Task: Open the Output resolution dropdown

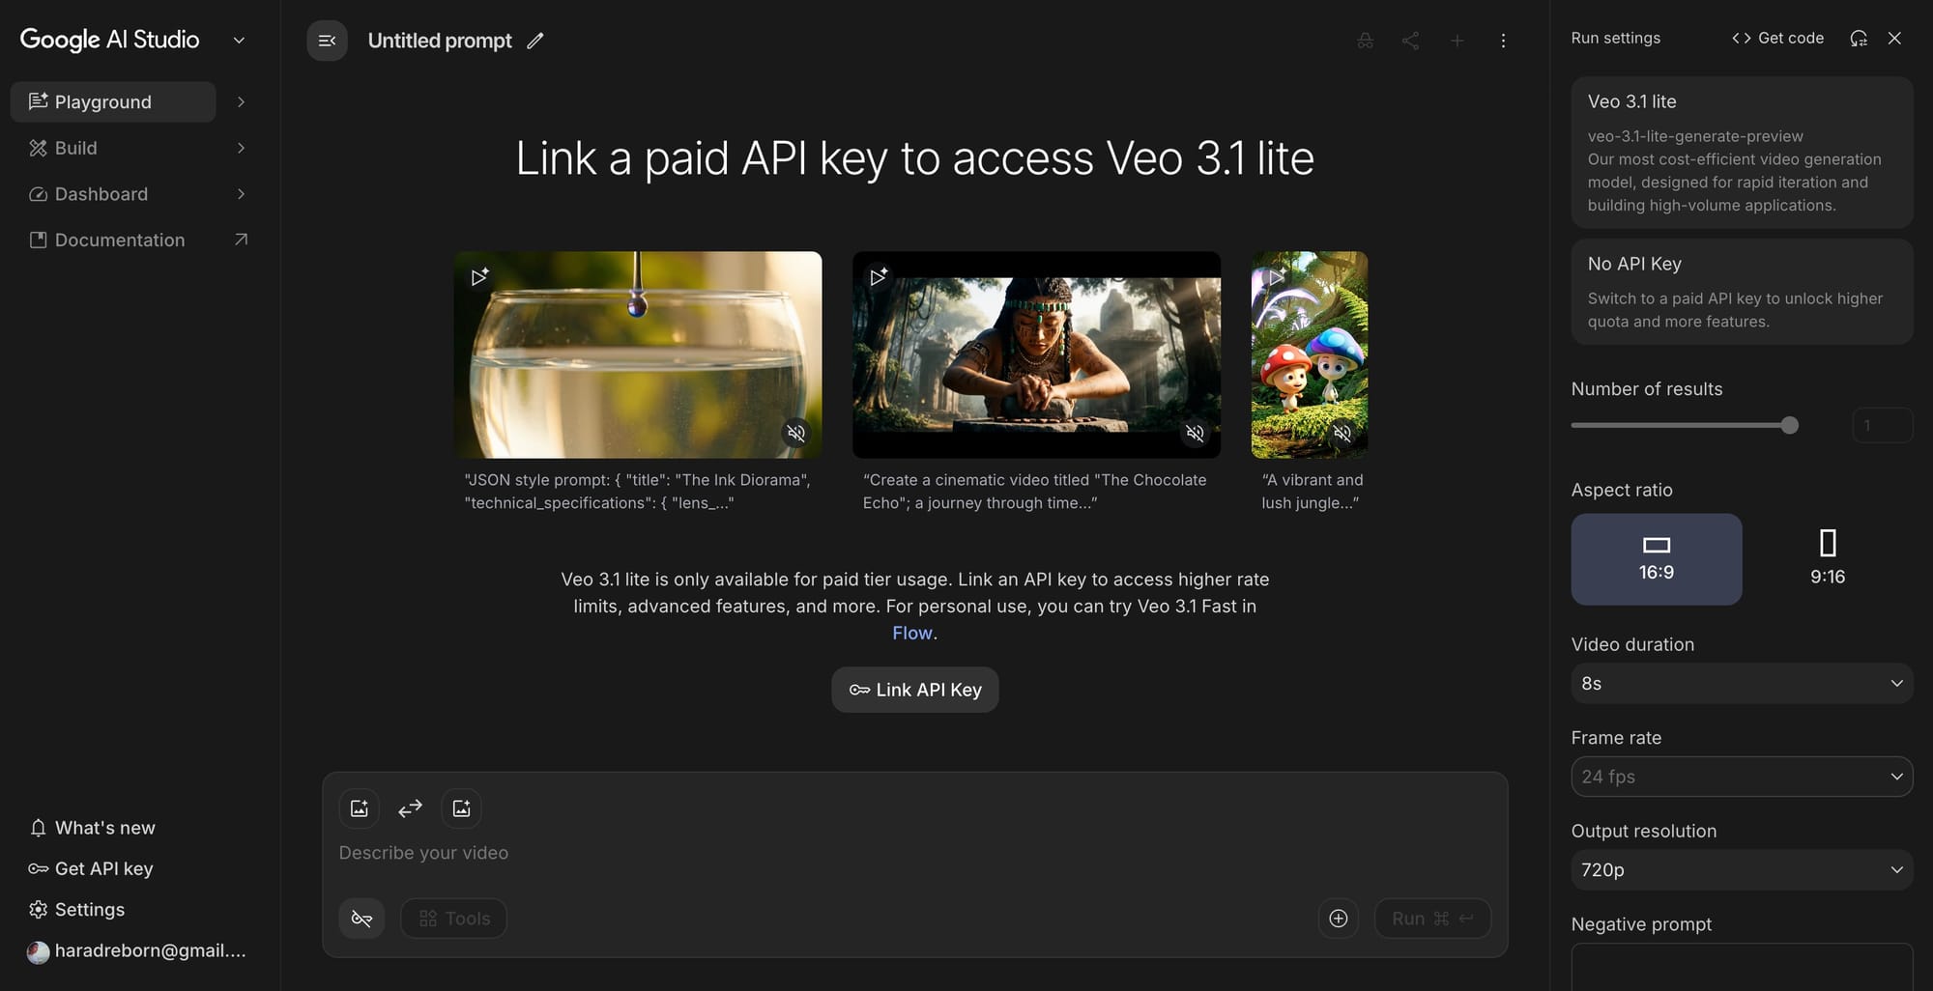Action: click(1742, 870)
